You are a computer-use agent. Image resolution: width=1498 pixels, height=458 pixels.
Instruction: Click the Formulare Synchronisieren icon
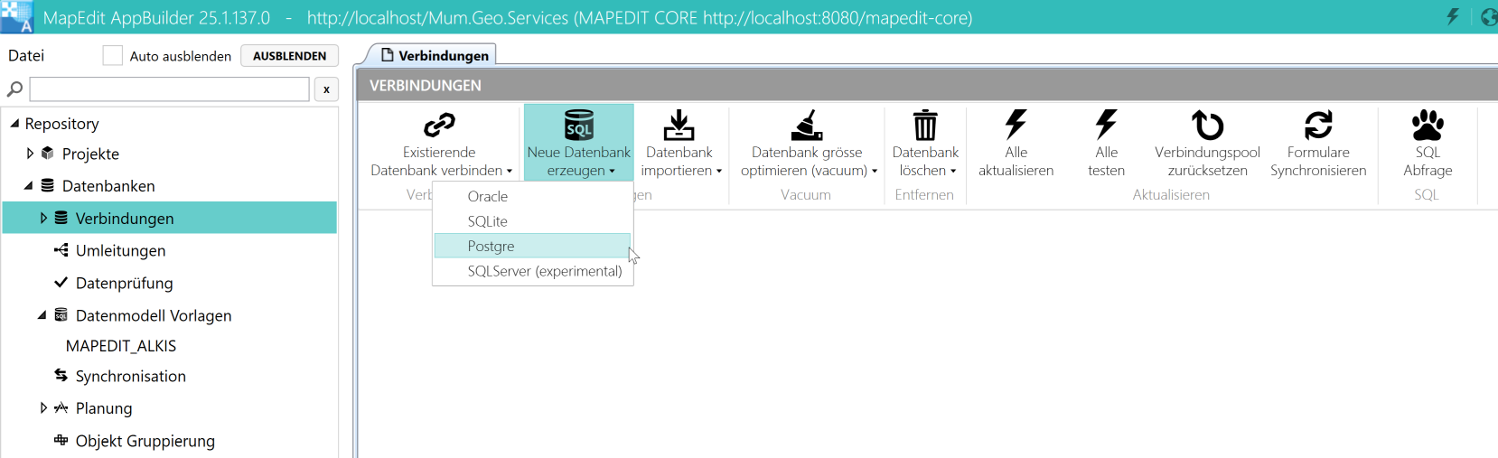click(1318, 126)
